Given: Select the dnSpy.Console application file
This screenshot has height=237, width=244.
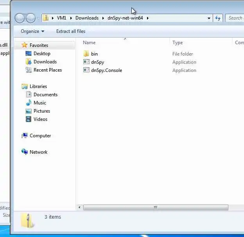Looking at the screenshot, I should 106,70.
